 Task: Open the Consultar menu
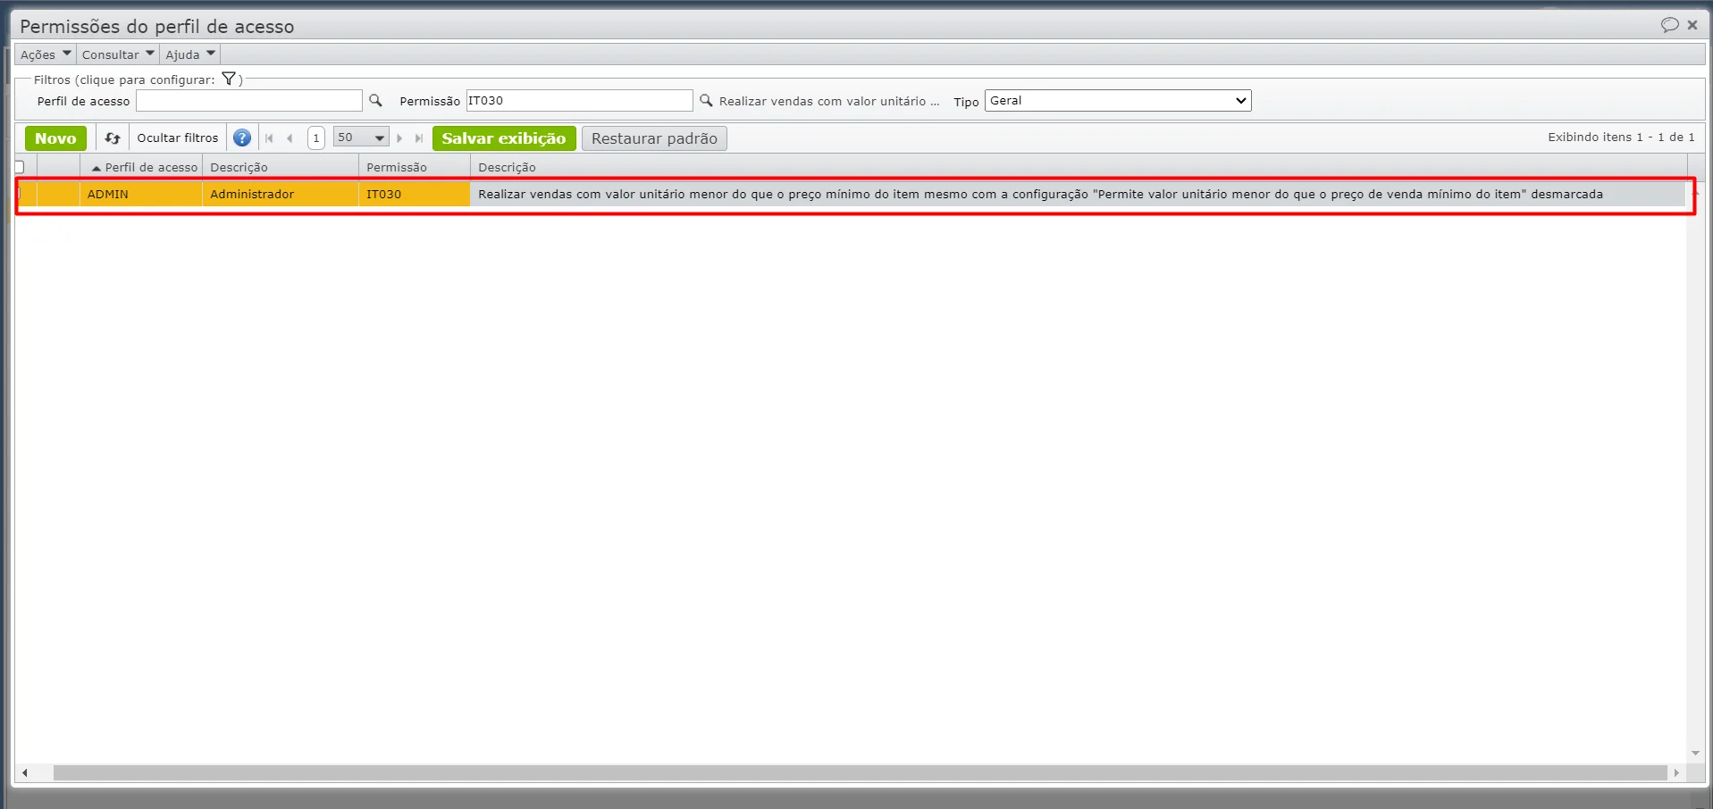click(x=118, y=54)
